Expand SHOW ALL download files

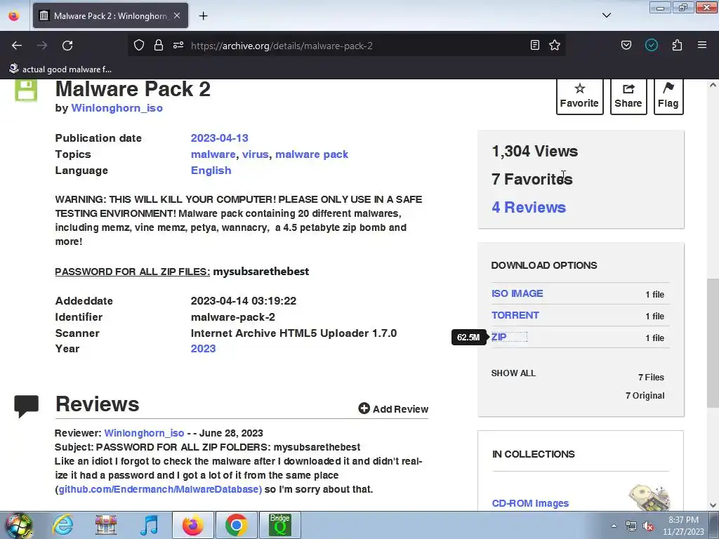click(x=513, y=373)
